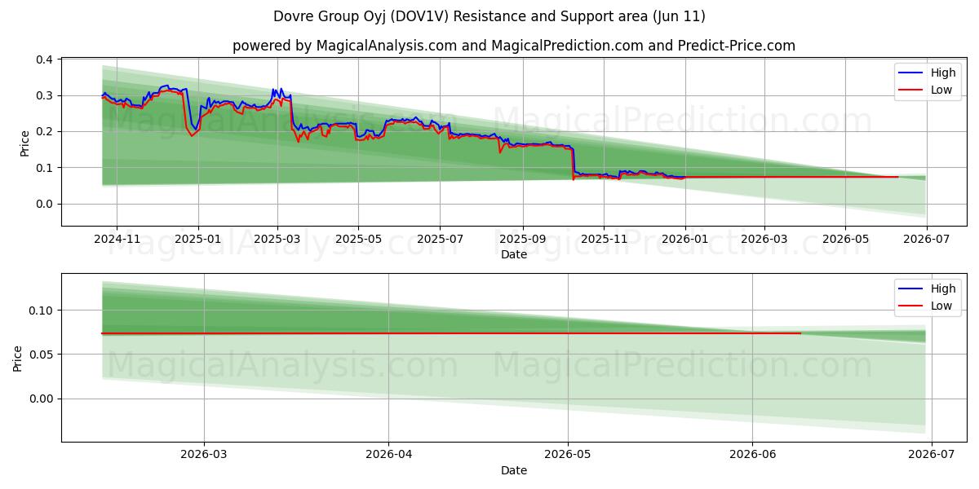
Task: Click the '2025-11' tick label
Action: (x=604, y=238)
